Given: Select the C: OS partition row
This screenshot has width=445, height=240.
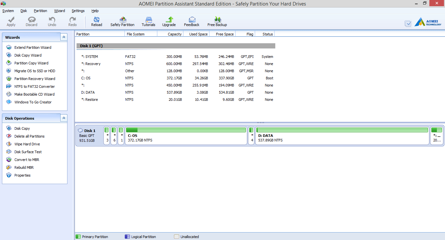Looking at the screenshot, I should [x=176, y=78].
